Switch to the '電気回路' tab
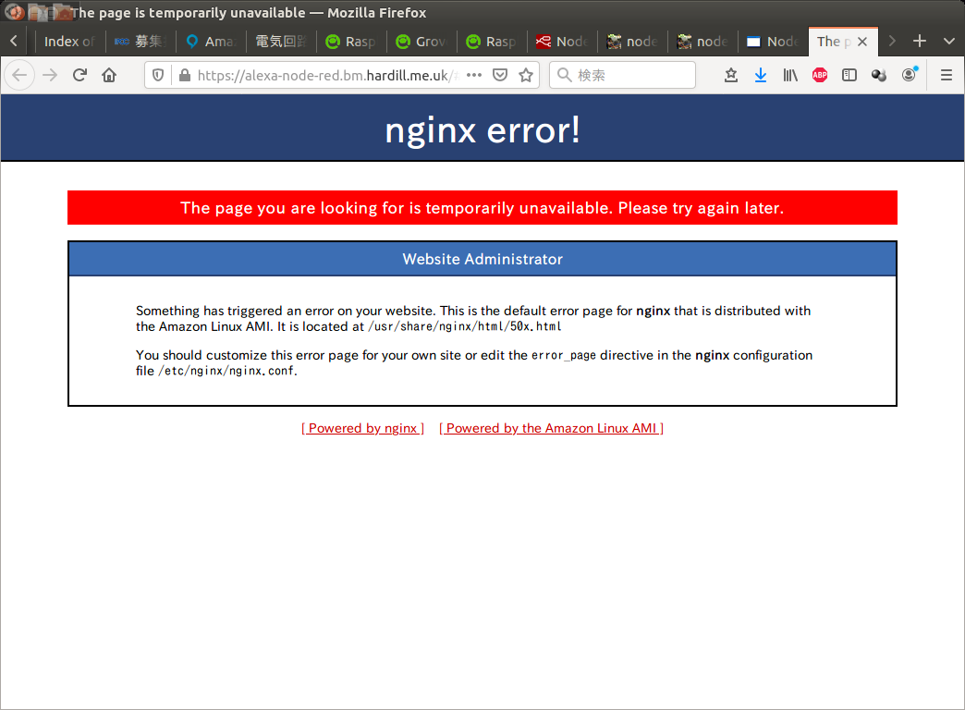 click(281, 42)
